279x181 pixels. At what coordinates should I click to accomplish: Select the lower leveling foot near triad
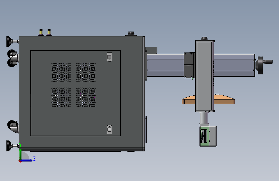point(13,146)
